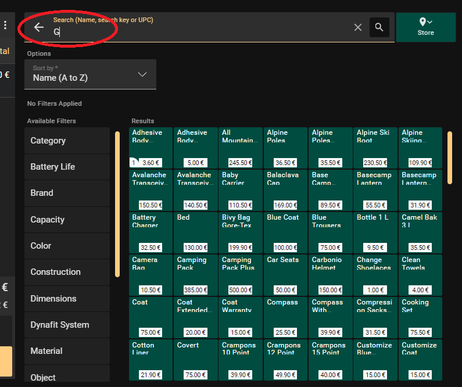462x387 pixels.
Task: Open the Material filter
Action: tap(67, 351)
